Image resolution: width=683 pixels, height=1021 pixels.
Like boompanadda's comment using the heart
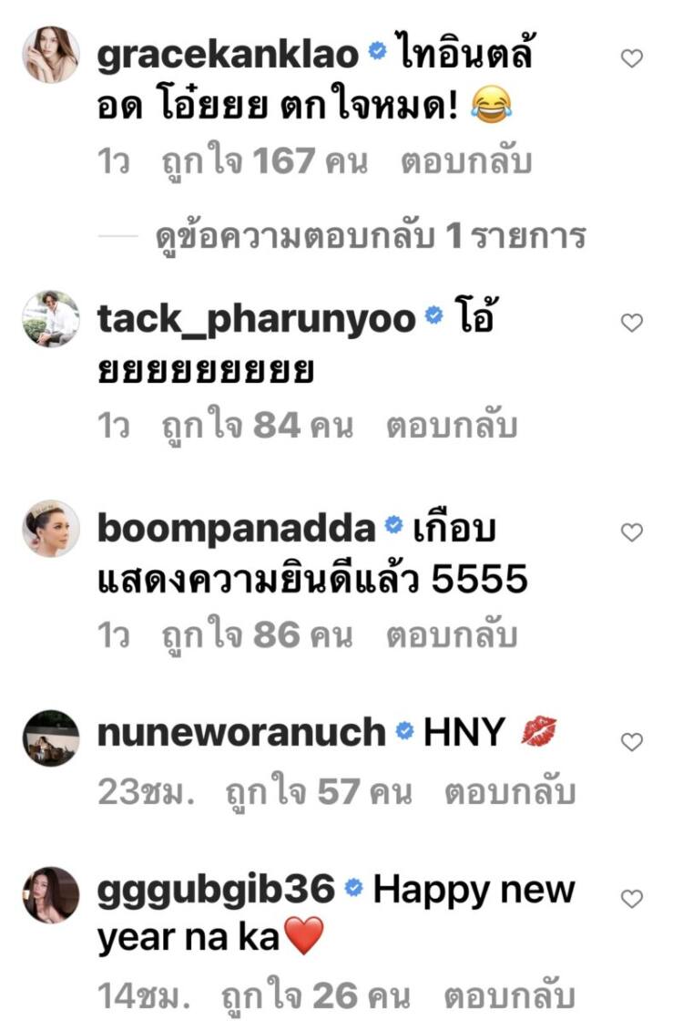coord(632,532)
